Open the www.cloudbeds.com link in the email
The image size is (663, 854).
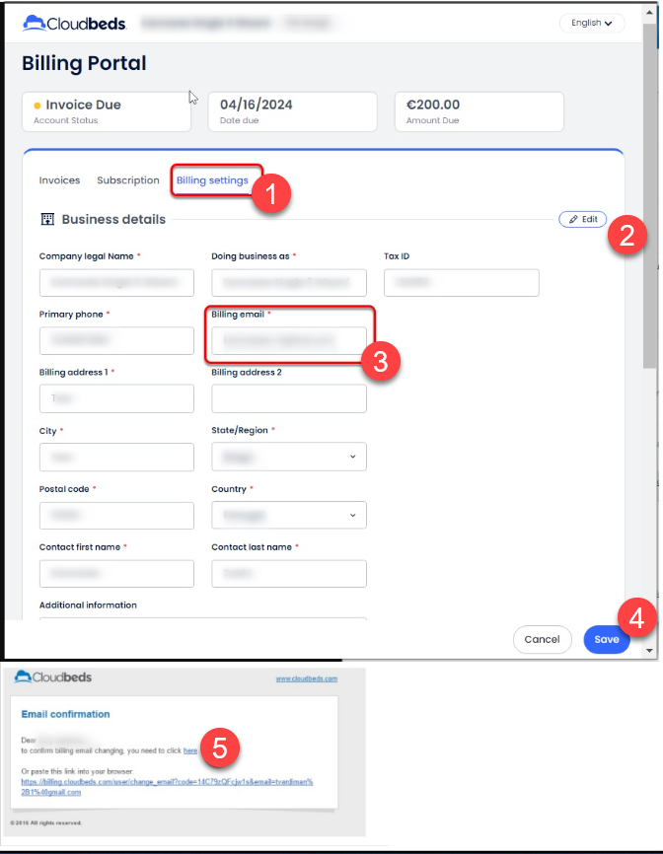[x=307, y=678]
